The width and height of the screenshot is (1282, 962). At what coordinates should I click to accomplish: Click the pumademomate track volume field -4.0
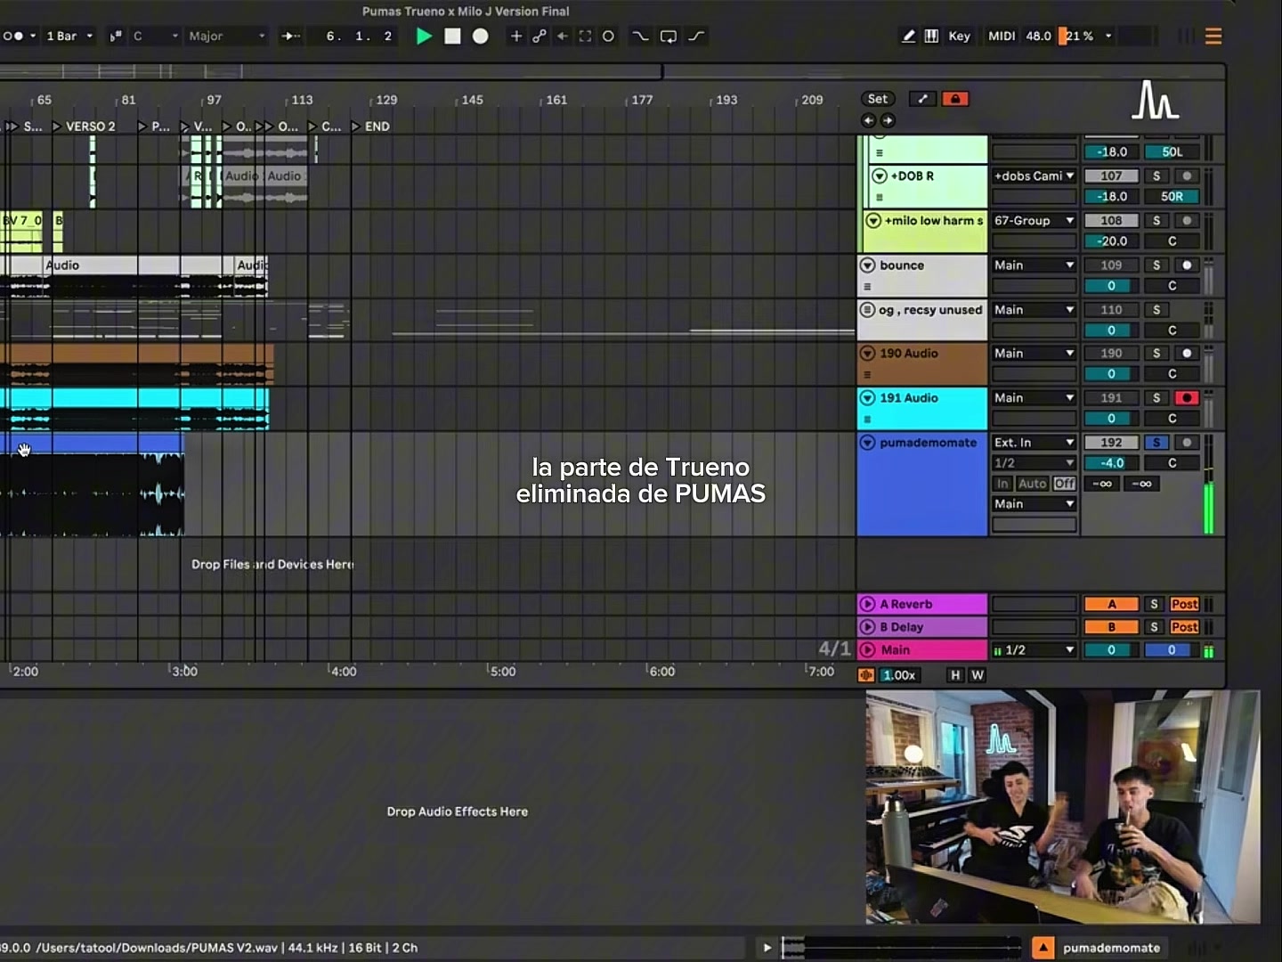[1111, 463]
